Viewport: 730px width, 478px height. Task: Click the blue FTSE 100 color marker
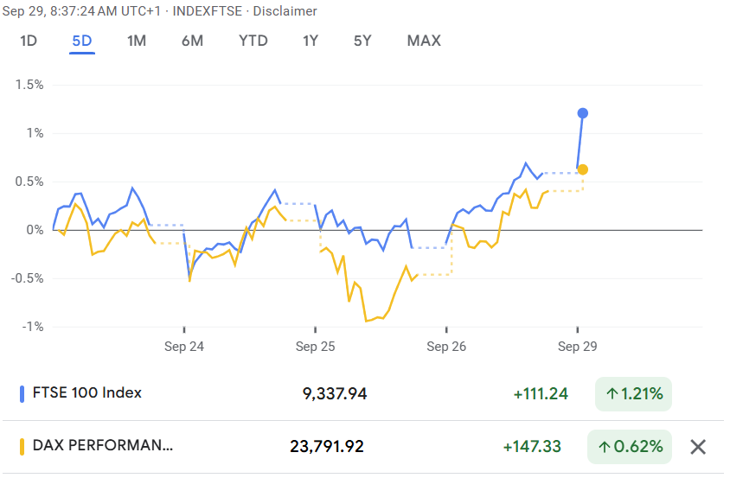[22, 394]
